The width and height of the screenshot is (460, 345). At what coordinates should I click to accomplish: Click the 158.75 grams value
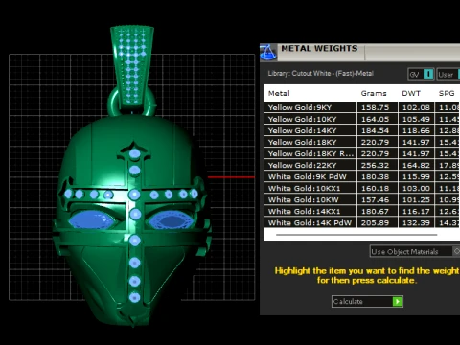click(375, 107)
